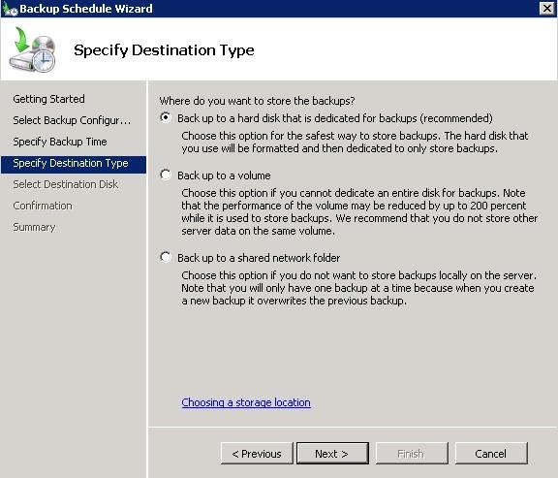
Task: Click the backup disk clock header icon
Action: tap(32, 49)
